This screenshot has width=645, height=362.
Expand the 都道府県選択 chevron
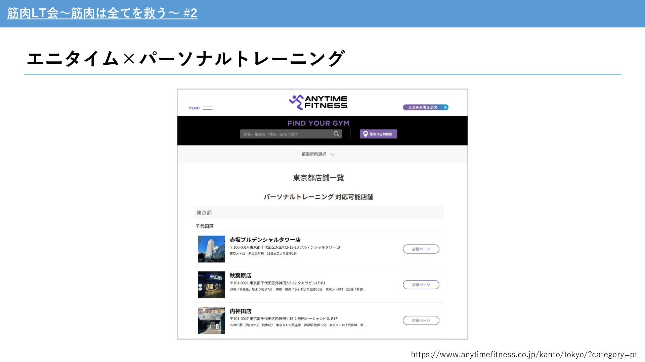coord(333,155)
